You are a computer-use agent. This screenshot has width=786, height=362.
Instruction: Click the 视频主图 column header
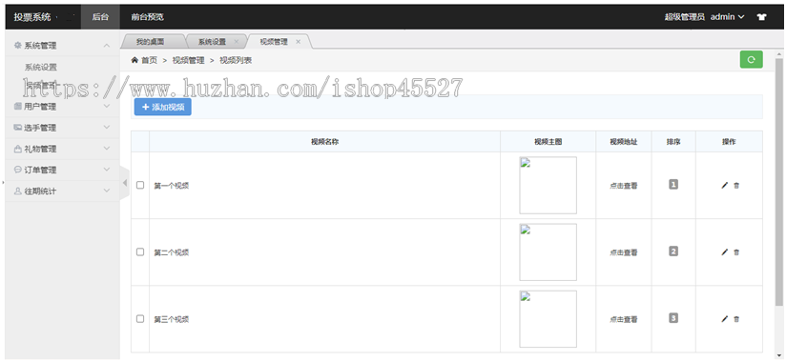tap(548, 142)
